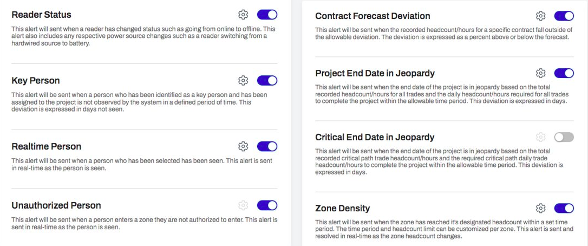Click the greyed Unauthorized Person gear icon
The height and width of the screenshot is (246, 588).
tap(243, 205)
